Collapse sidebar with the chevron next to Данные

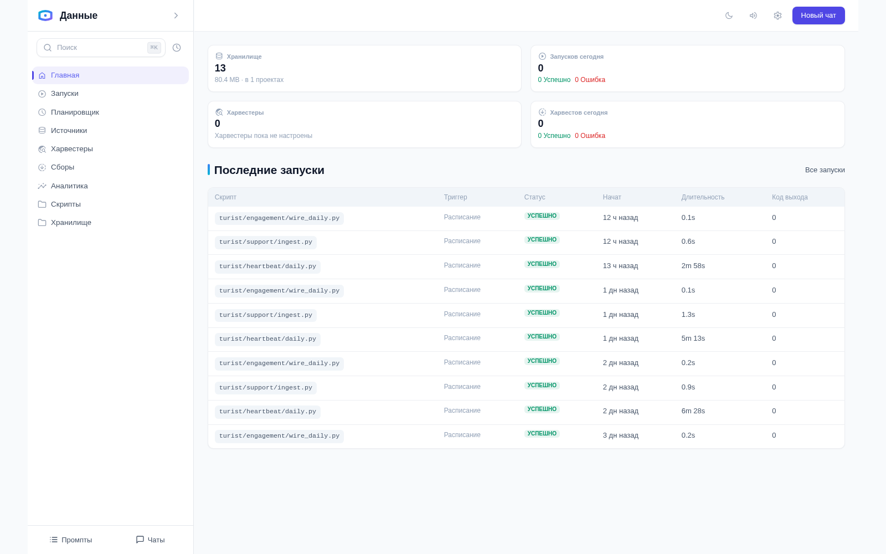176,16
